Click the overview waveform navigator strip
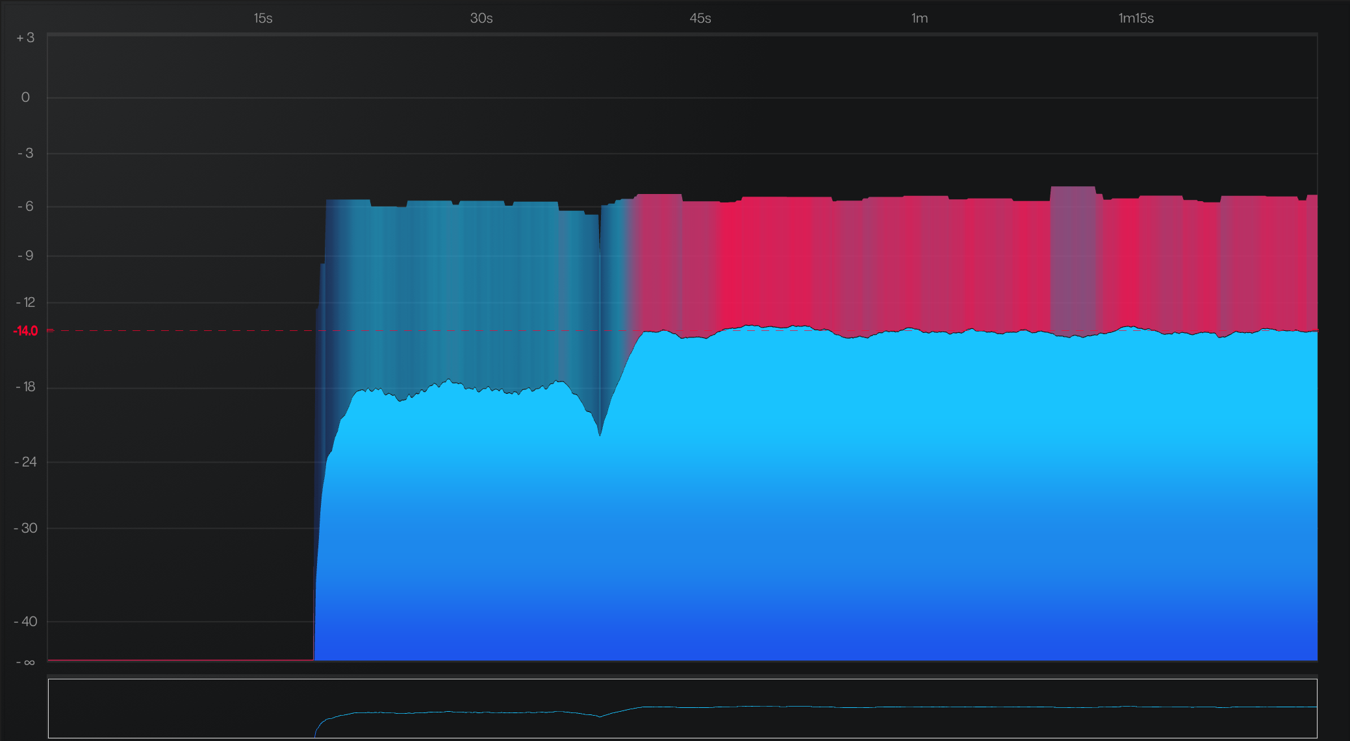 [682, 709]
